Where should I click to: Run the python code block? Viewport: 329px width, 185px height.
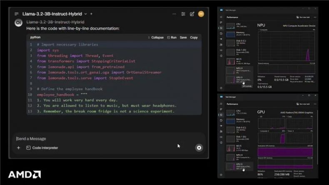(x=172, y=37)
